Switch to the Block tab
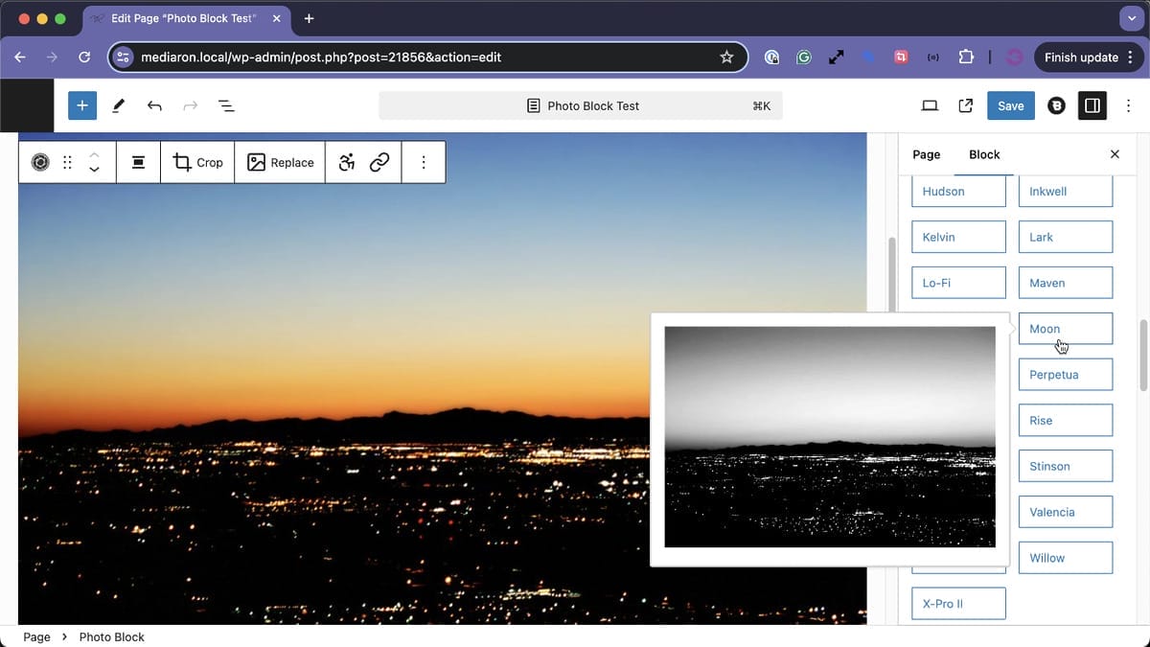The height and width of the screenshot is (647, 1150). (984, 154)
